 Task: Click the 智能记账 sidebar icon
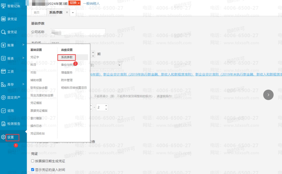3,6
